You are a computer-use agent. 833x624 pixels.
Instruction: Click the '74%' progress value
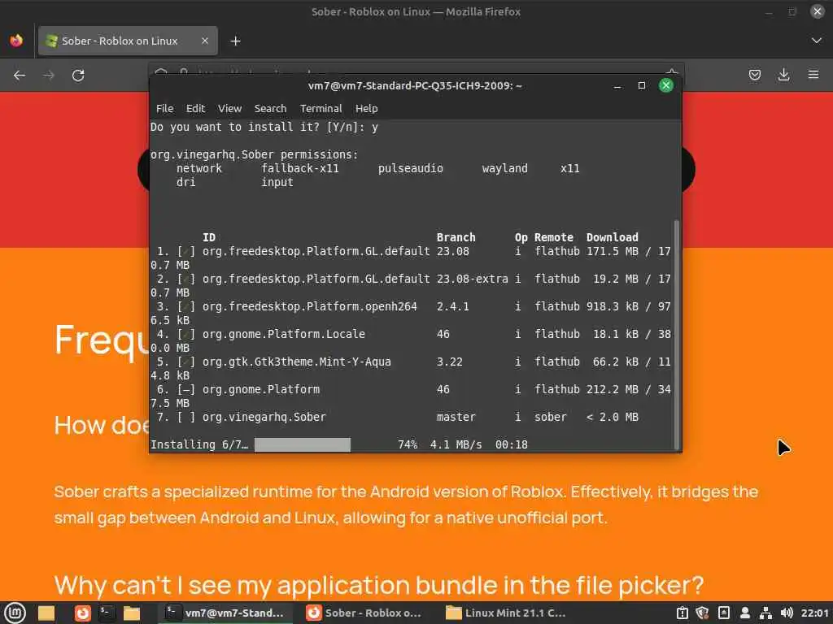tap(408, 444)
